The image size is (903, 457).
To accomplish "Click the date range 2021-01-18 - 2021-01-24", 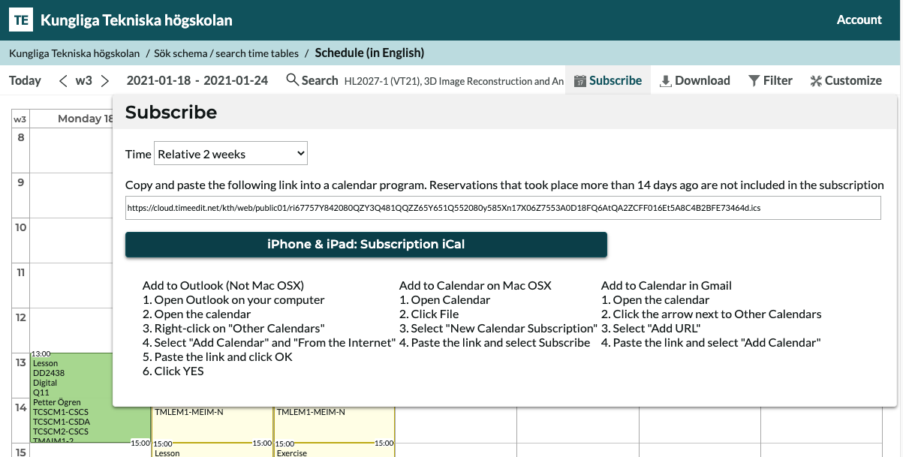I will tap(197, 81).
